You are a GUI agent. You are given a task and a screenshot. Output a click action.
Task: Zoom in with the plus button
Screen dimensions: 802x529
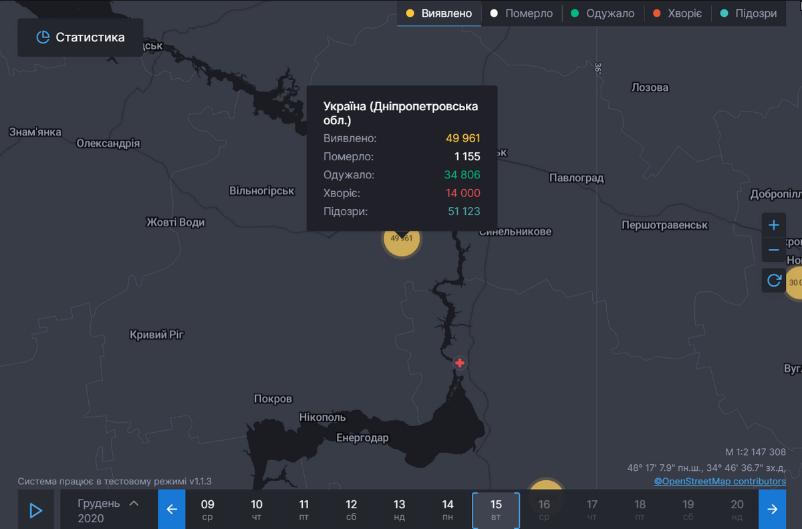(x=774, y=225)
